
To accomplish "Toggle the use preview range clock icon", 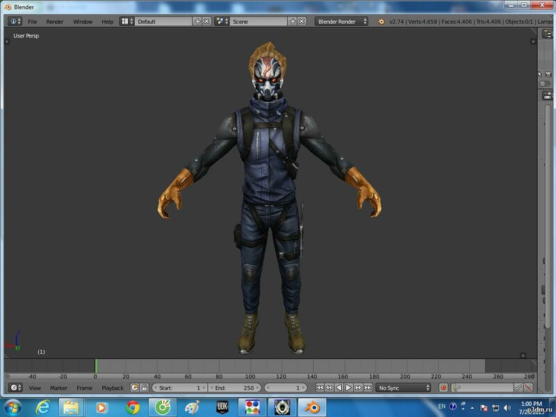I will coord(135,388).
